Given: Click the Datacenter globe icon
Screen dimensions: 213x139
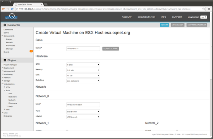Looking at the screenshot, I should [5, 25].
